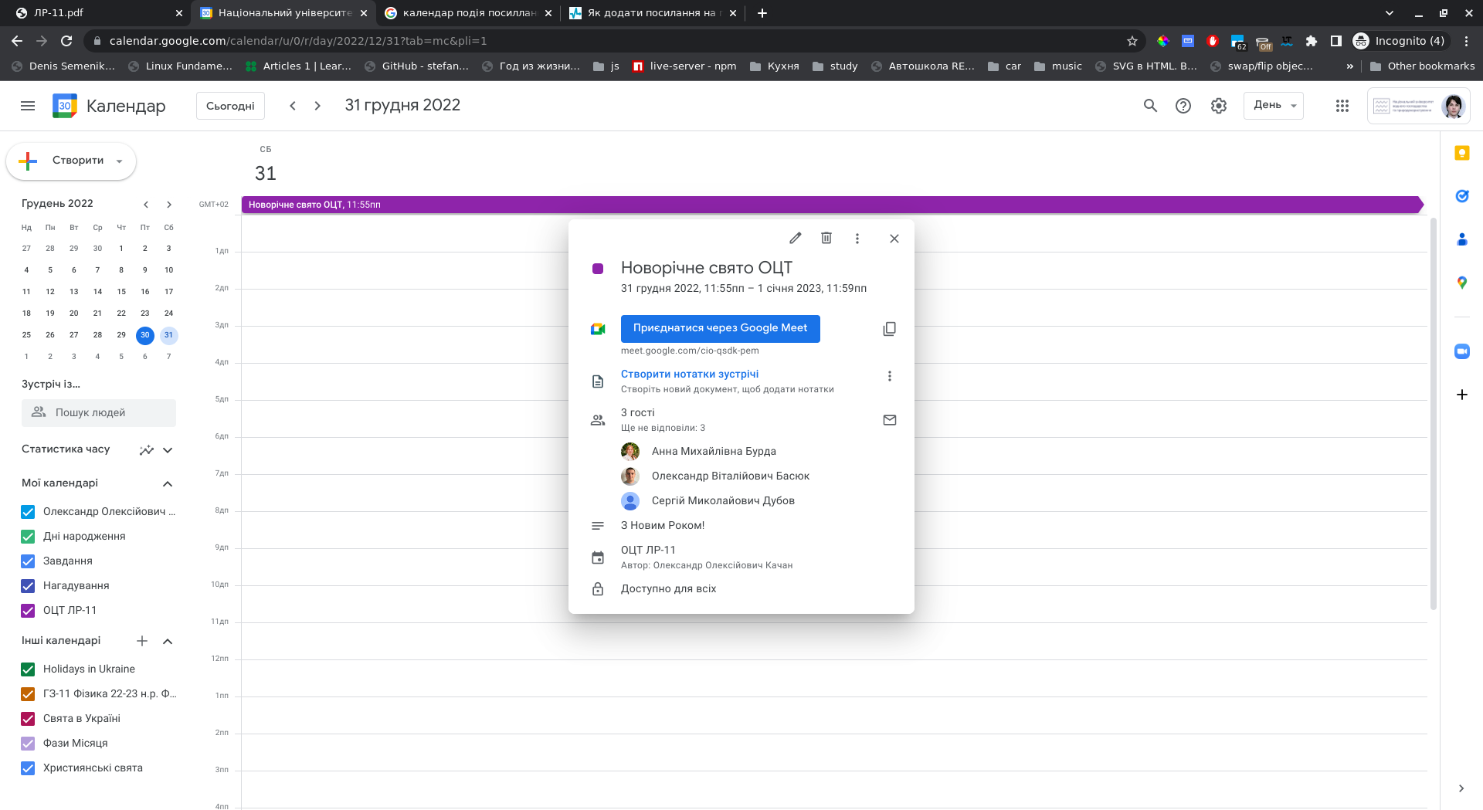1483x810 pixels.
Task: Disable the Фази Місяця calendar checkbox
Action: click(x=28, y=744)
